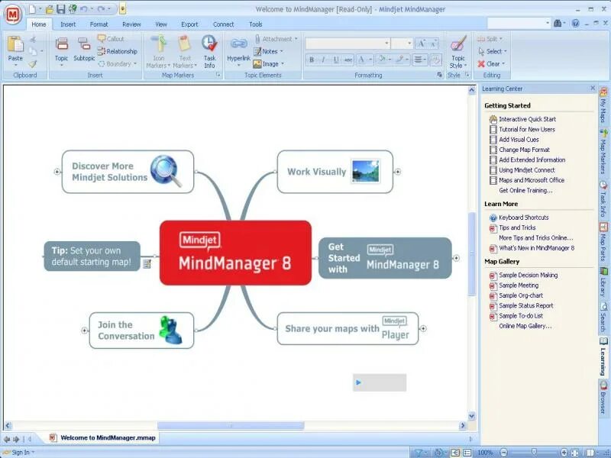Image resolution: width=611 pixels, height=458 pixels.
Task: Insert a new Topic
Action: (x=61, y=51)
